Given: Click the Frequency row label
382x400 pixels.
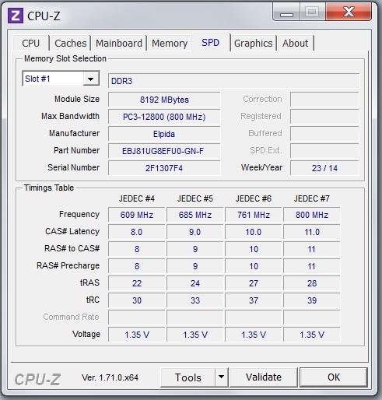Looking at the screenshot, I should point(79,214).
